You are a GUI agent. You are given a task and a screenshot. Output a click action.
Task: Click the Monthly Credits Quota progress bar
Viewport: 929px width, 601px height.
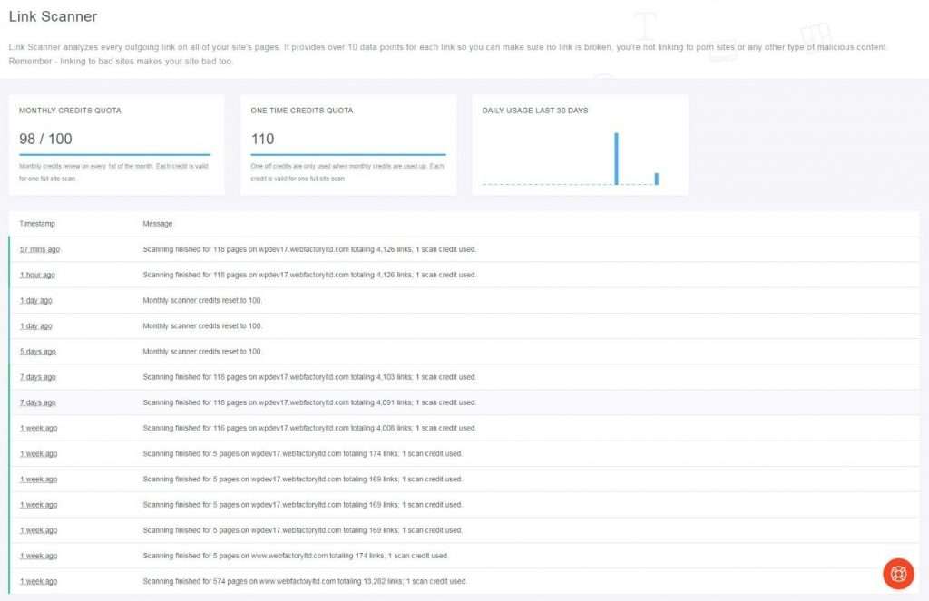point(115,154)
